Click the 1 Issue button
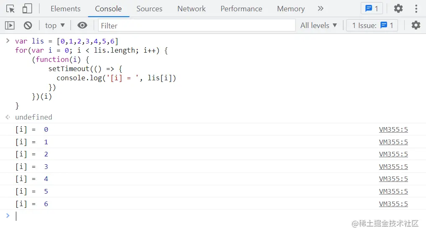426x235 pixels. [x=372, y=26]
